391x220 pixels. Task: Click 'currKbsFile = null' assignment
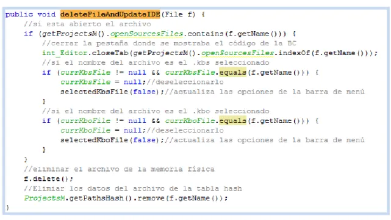[x=101, y=82]
